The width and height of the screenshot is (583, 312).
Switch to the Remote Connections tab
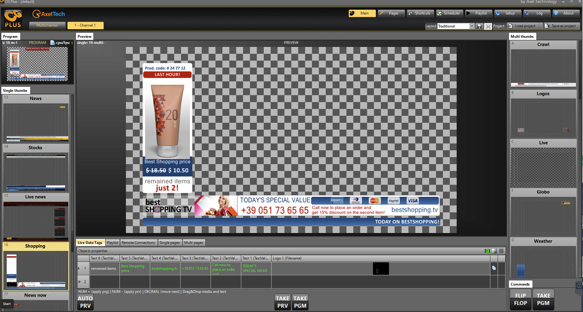point(138,243)
